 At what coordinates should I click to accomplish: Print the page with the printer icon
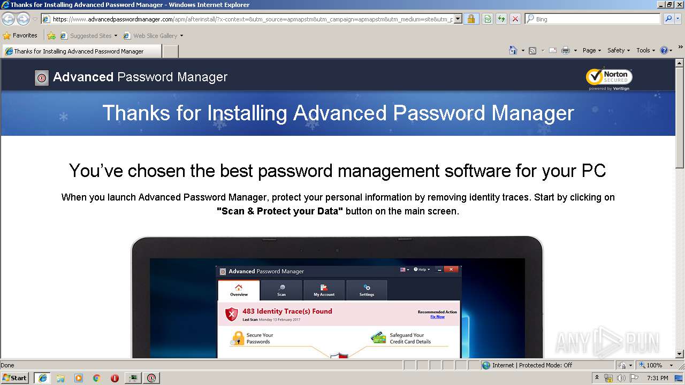[x=566, y=50]
